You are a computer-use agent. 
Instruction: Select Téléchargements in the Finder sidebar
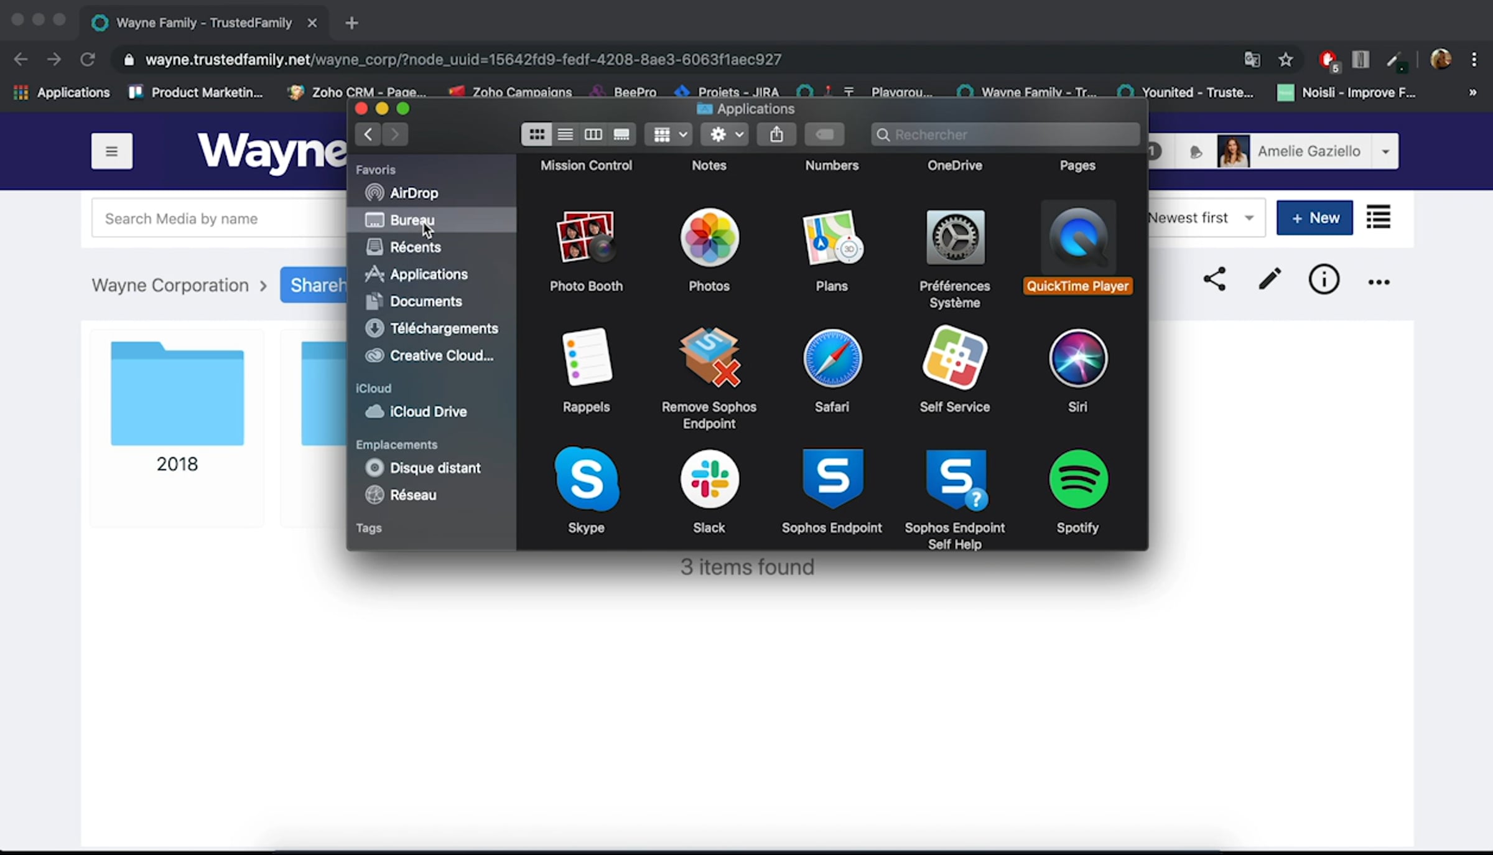(x=444, y=329)
